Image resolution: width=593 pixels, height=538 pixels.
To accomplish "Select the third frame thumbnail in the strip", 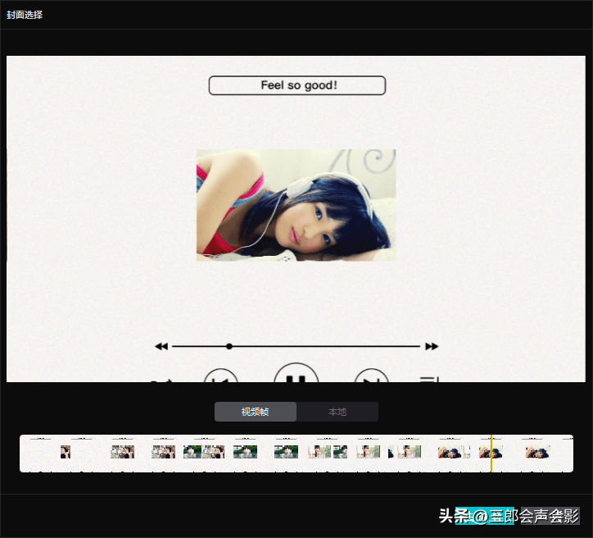I will [x=122, y=453].
